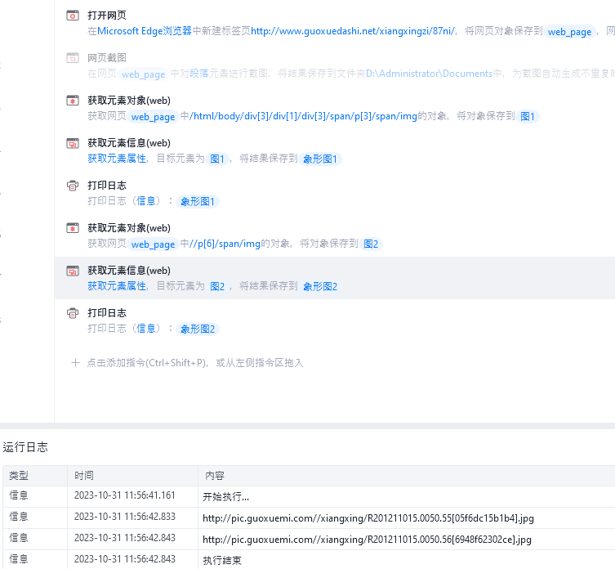This screenshot has height=569, width=615.
Task: Click the 获取元素对象 icon for //p[6]/span/img step
Action: point(73,228)
